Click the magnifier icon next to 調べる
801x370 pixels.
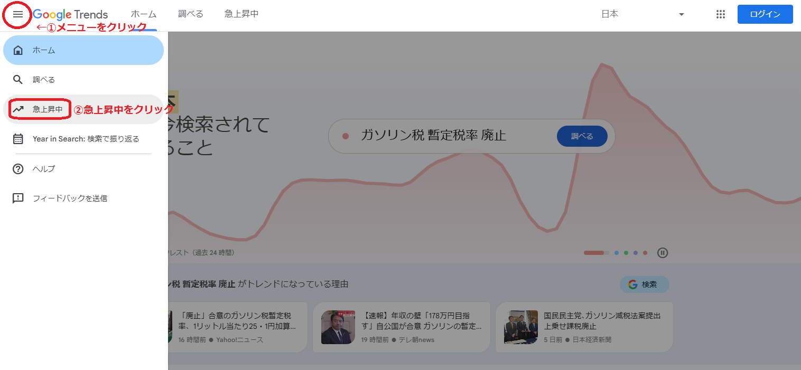tap(18, 79)
